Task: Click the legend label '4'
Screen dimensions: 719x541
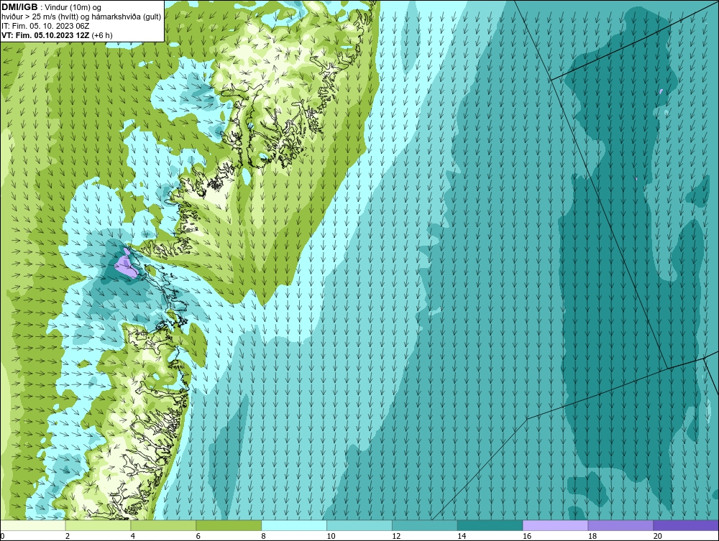Action: point(133,536)
